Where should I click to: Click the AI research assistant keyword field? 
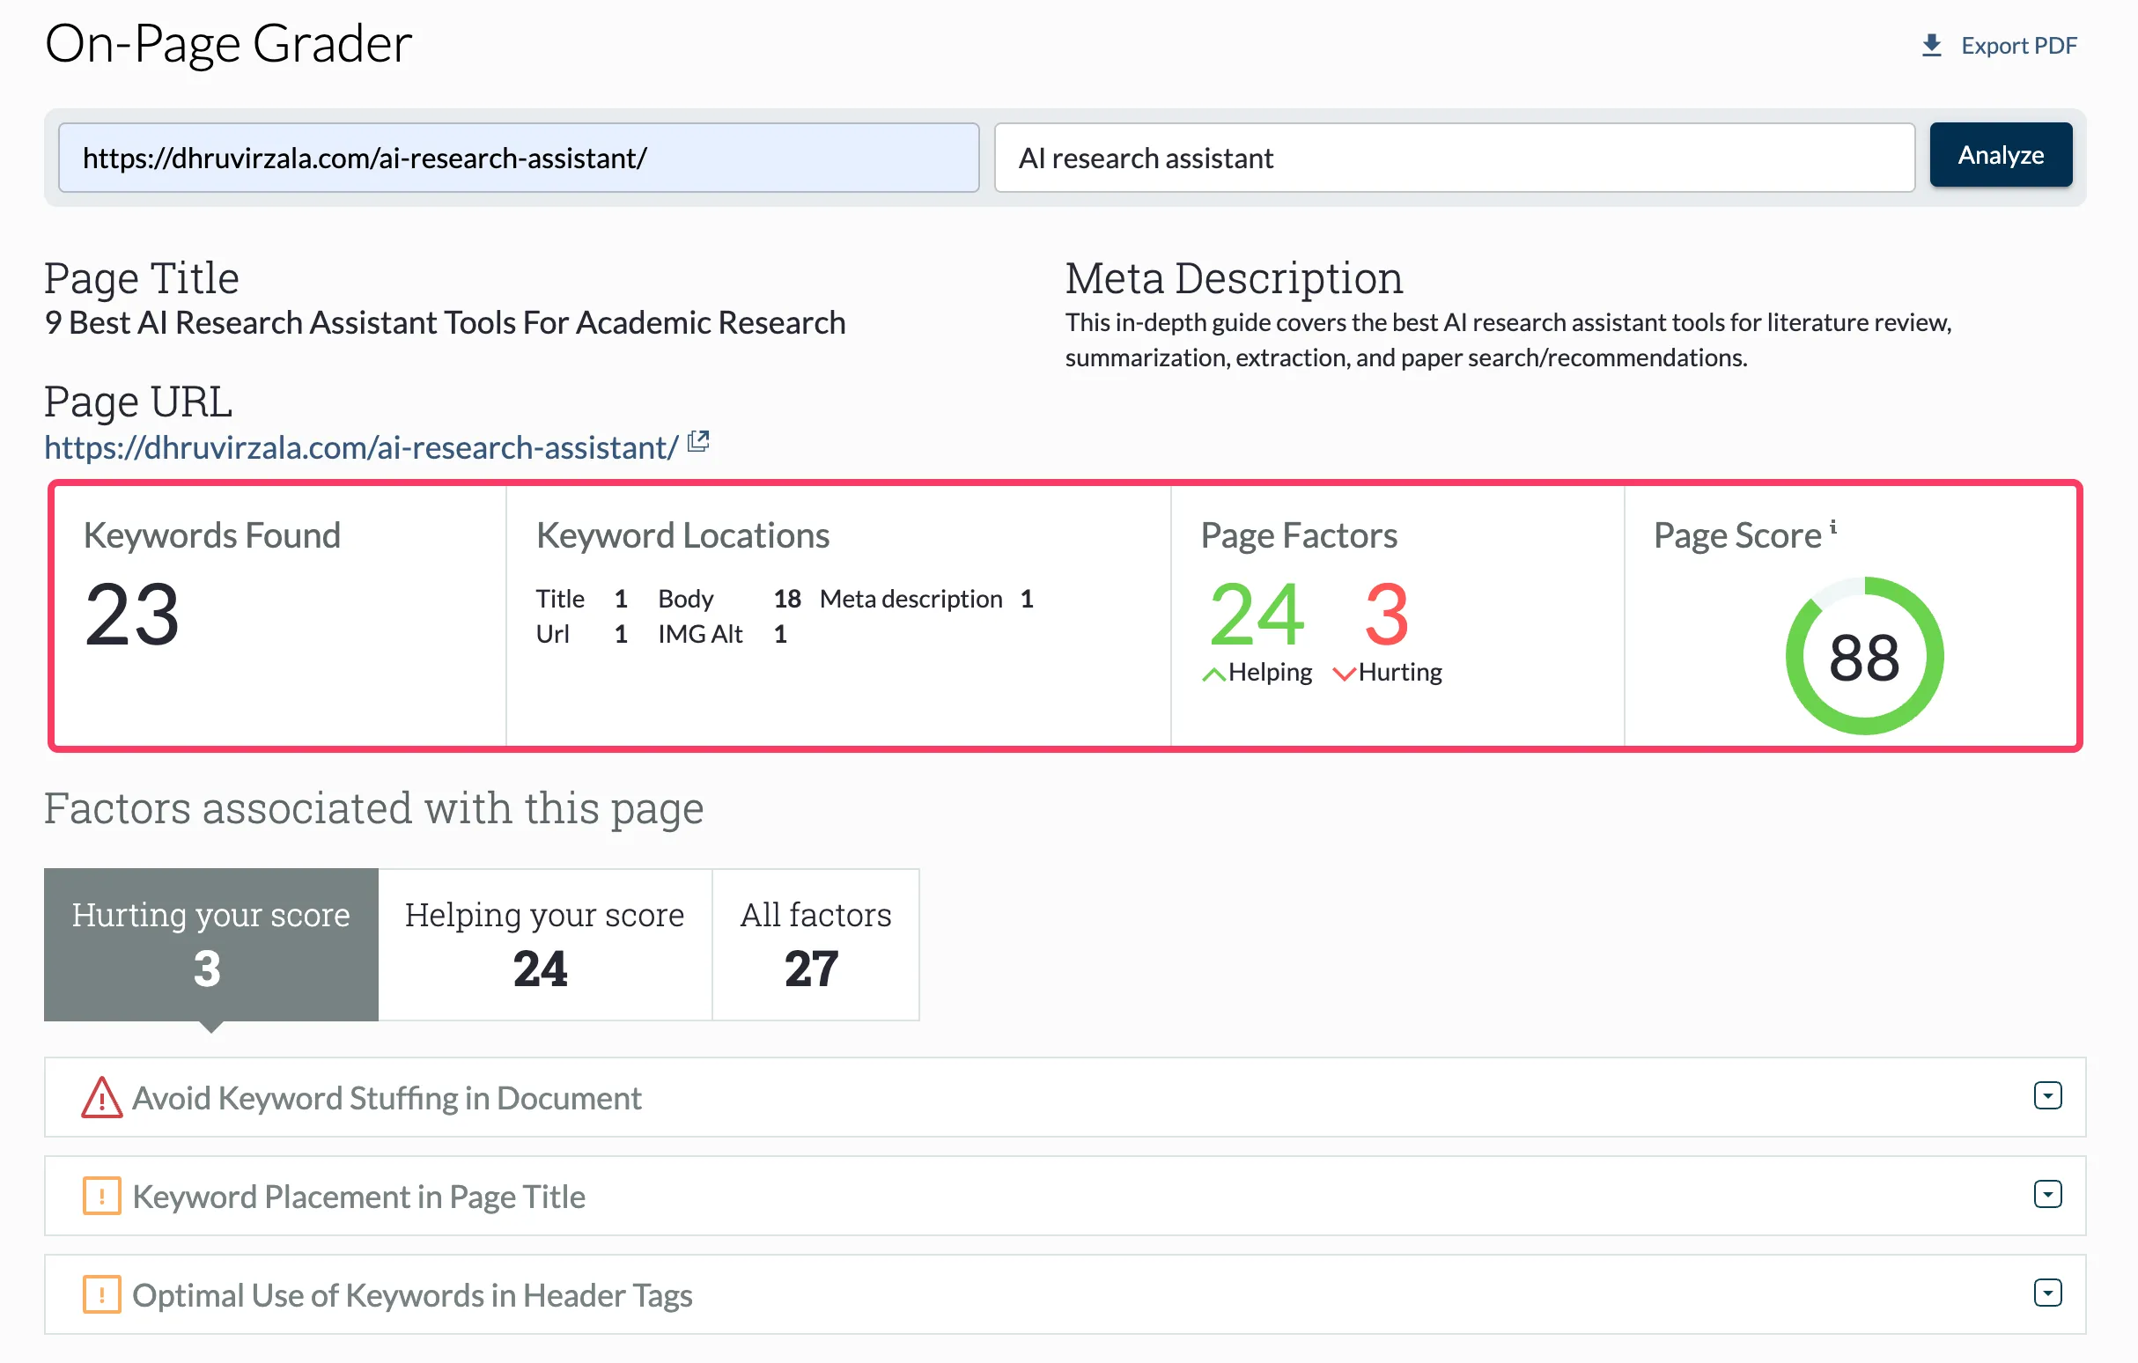click(1455, 157)
